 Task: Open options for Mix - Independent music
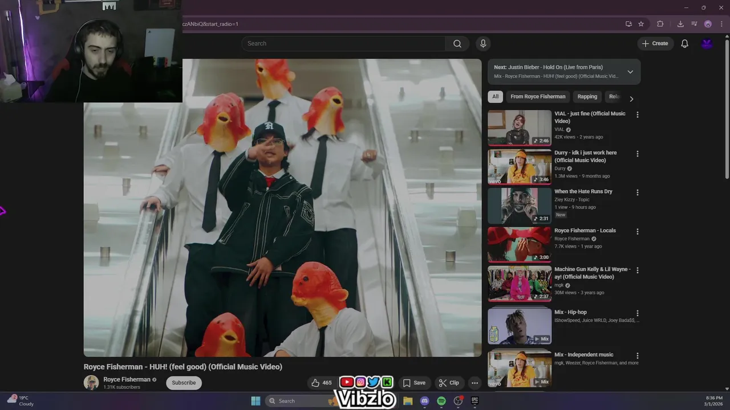pyautogui.click(x=638, y=356)
